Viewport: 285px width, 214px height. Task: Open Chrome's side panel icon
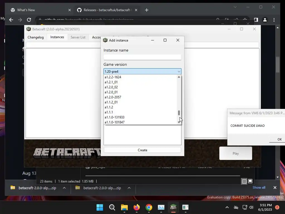point(256,20)
